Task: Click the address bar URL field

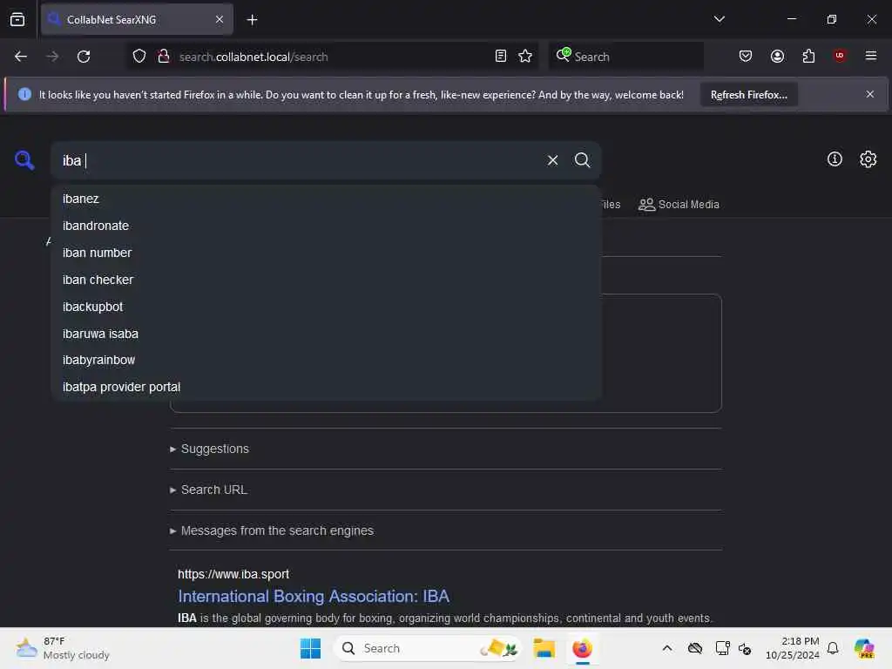Action: click(330, 57)
